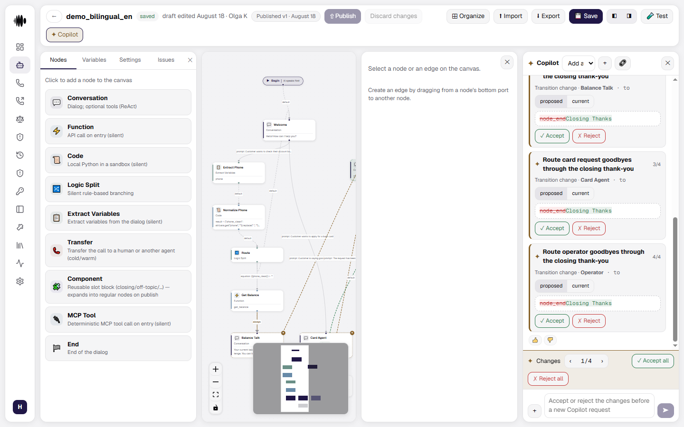
Task: Go to previous change in Changes
Action: (x=570, y=361)
